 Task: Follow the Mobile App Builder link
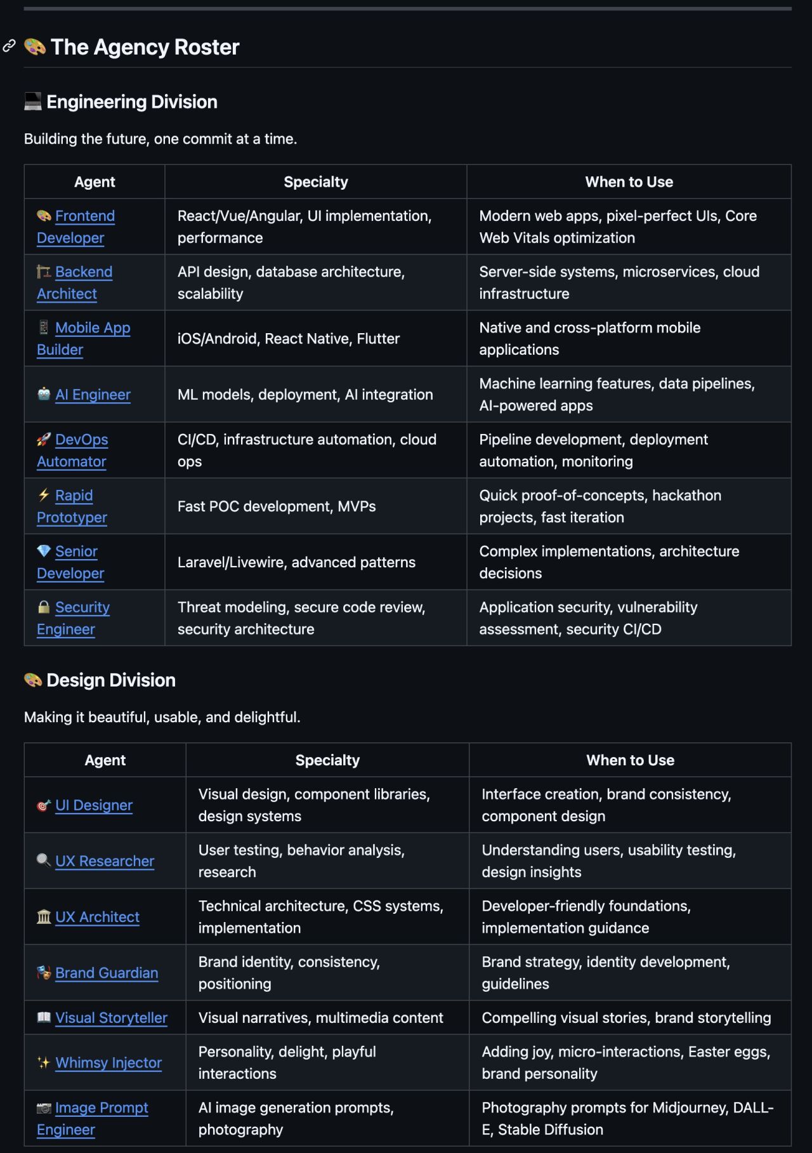92,327
